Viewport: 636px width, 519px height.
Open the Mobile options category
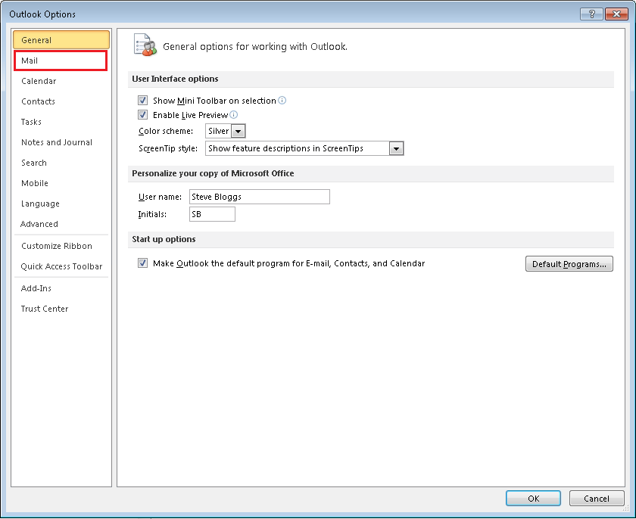[61, 183]
